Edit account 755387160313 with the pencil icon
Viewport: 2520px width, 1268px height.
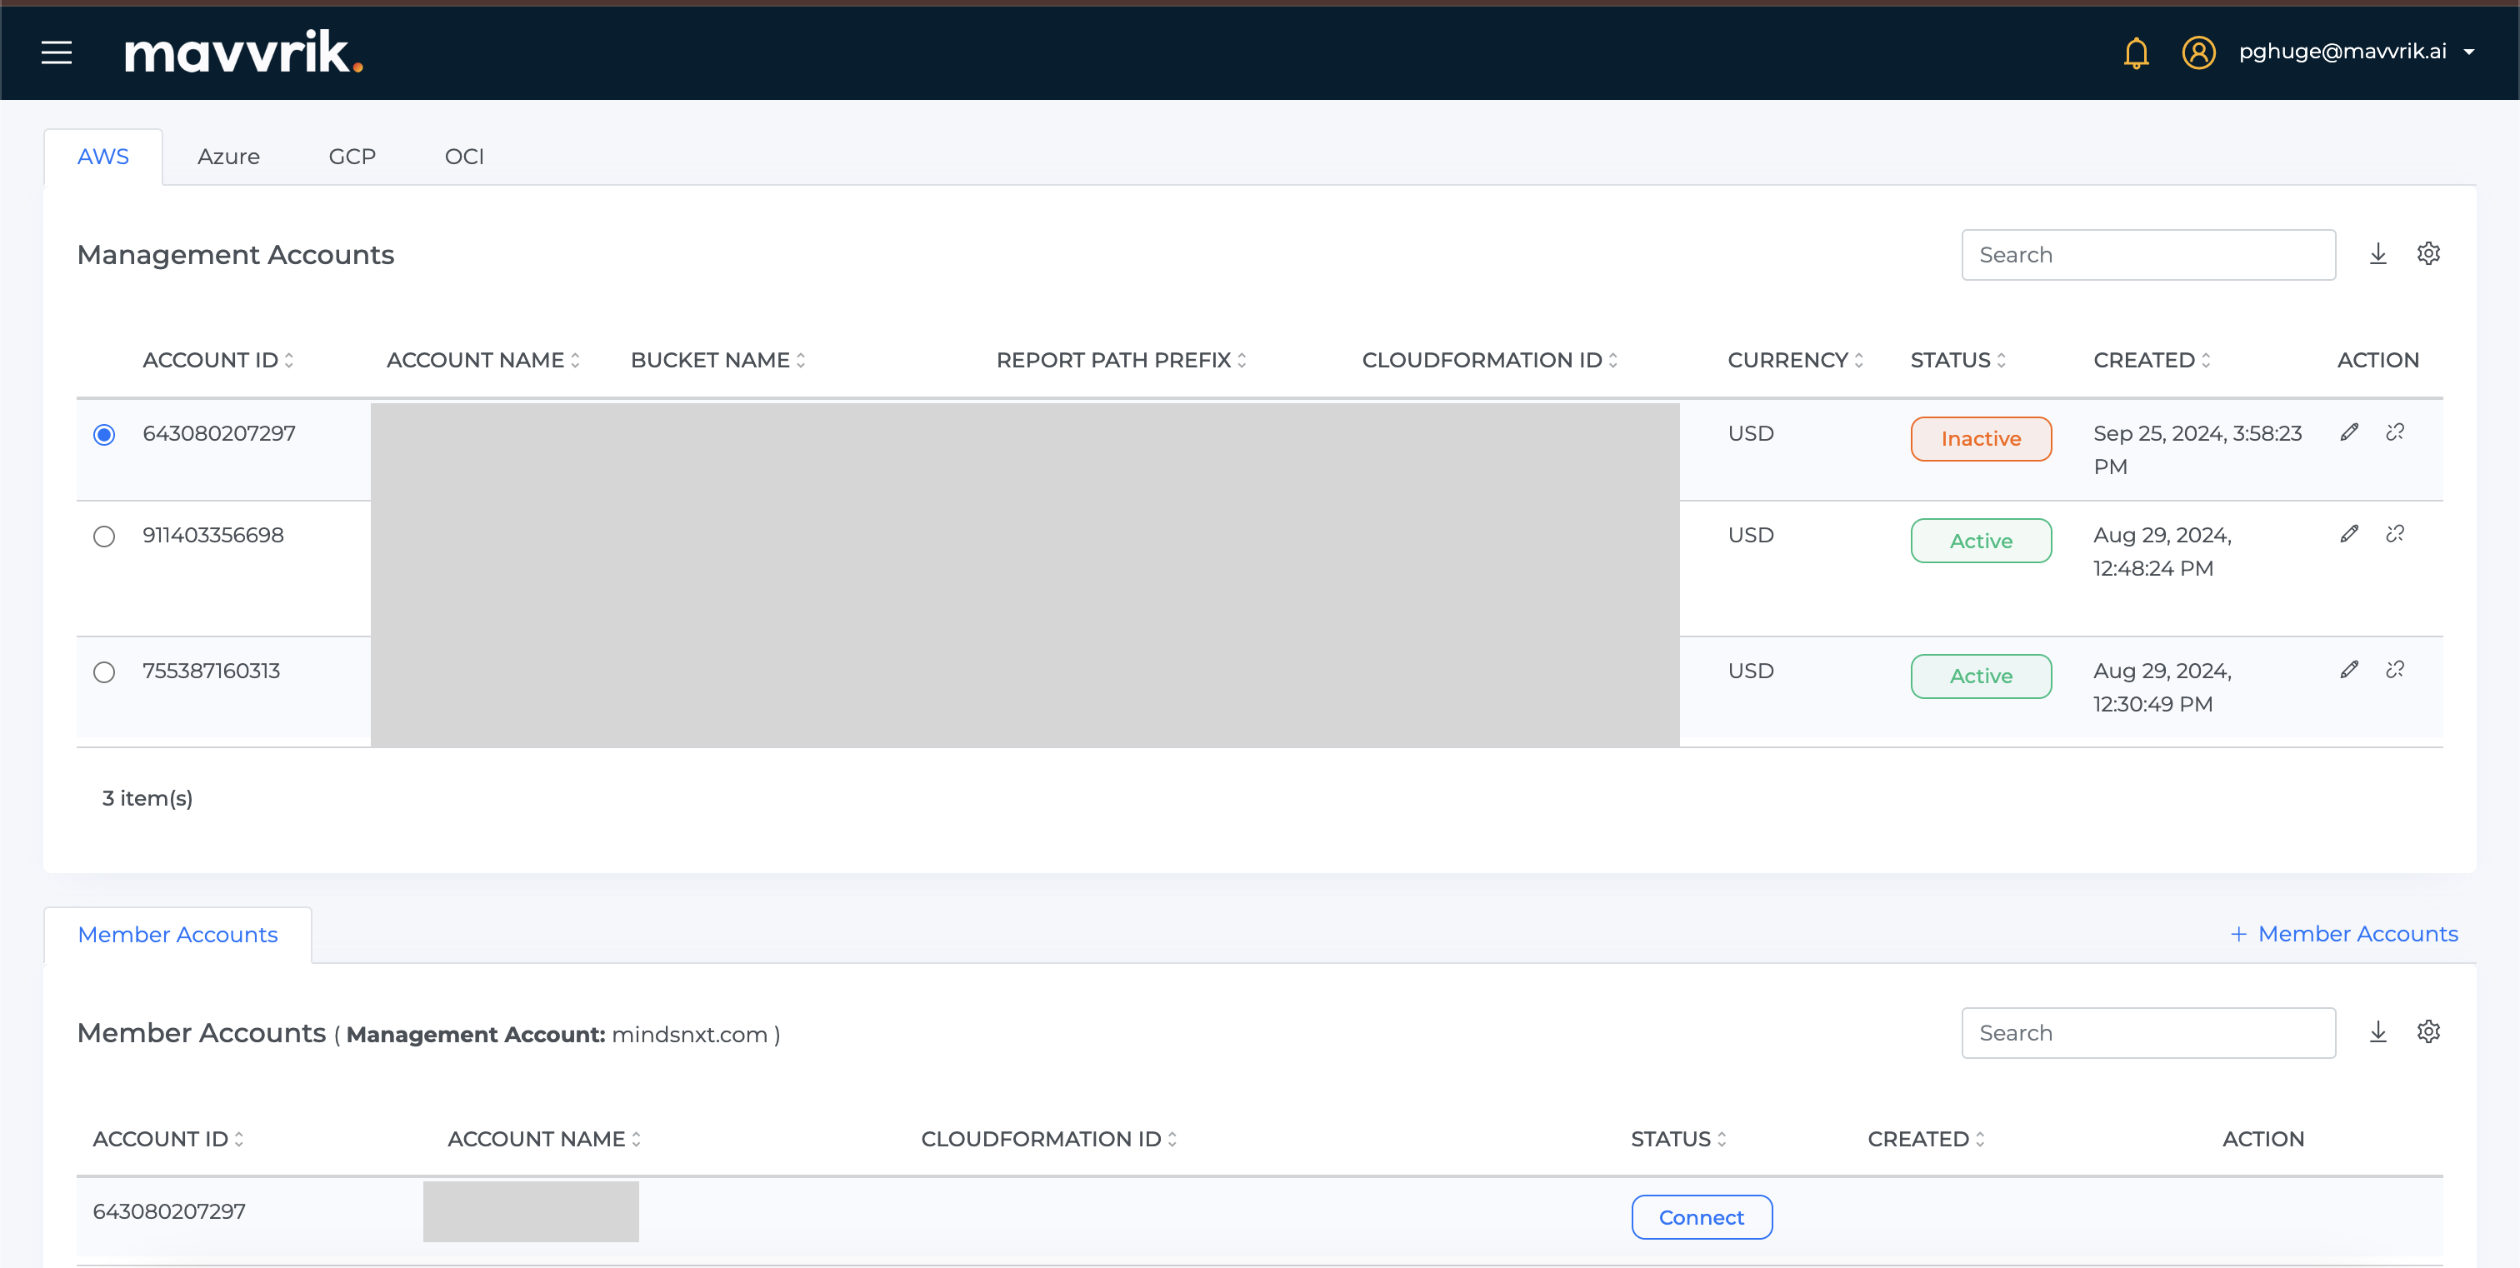click(x=2349, y=670)
